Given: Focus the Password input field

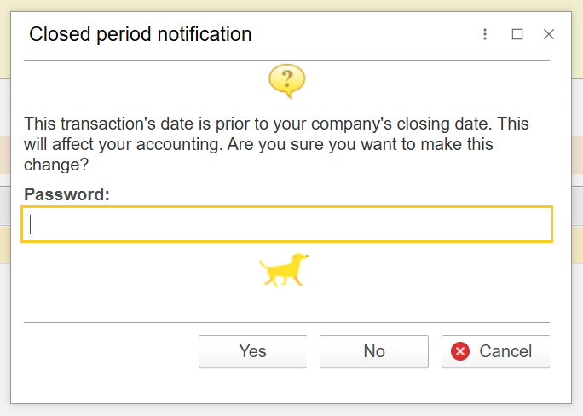Looking at the screenshot, I should pyautogui.click(x=286, y=224).
